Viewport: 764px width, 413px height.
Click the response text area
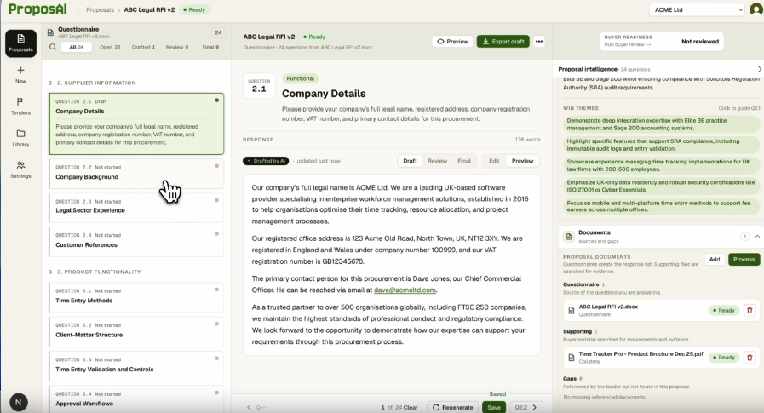tap(391, 265)
